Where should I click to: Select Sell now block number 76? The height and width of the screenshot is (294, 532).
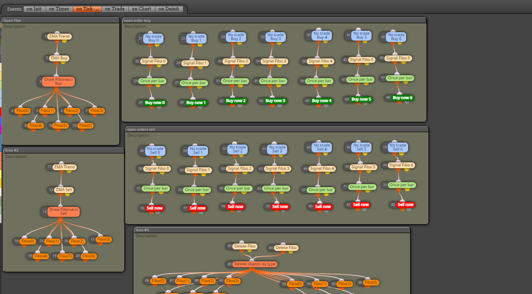pyautogui.click(x=155, y=208)
